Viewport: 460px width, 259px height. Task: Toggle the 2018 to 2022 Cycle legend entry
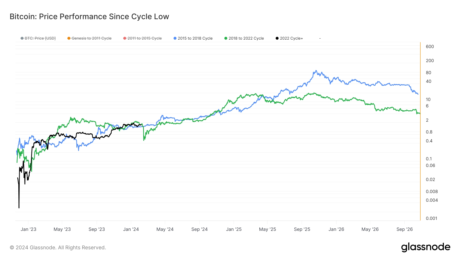[246, 38]
